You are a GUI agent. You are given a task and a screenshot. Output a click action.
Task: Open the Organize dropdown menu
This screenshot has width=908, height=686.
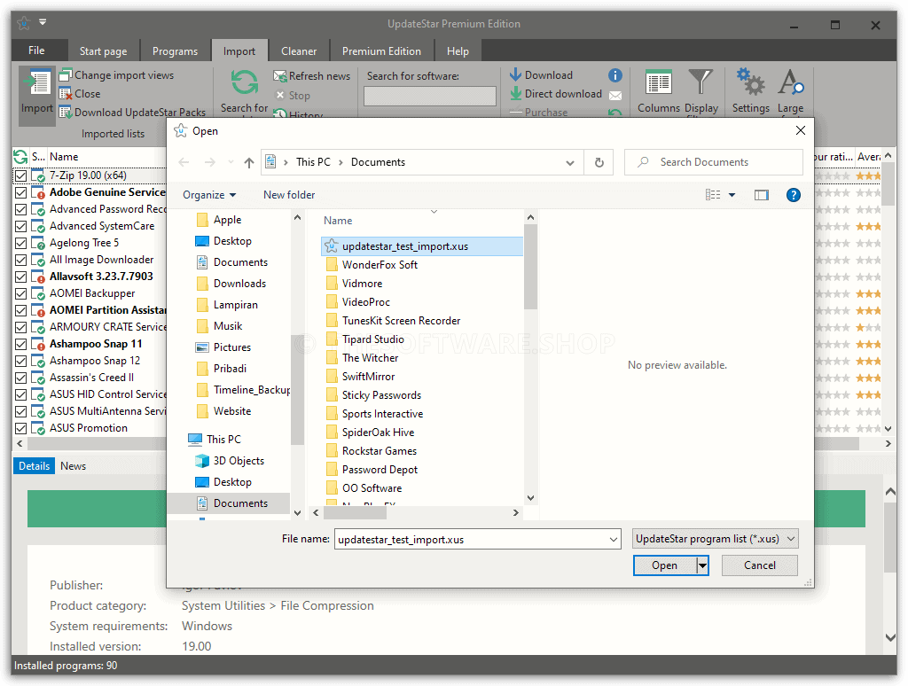209,195
